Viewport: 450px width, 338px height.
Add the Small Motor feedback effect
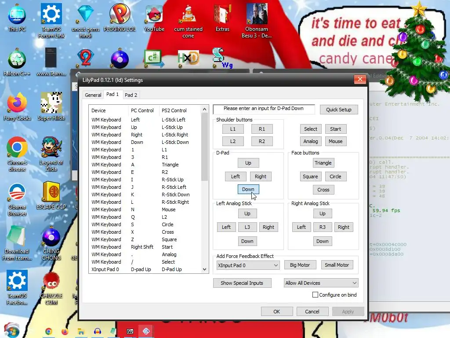point(337,265)
